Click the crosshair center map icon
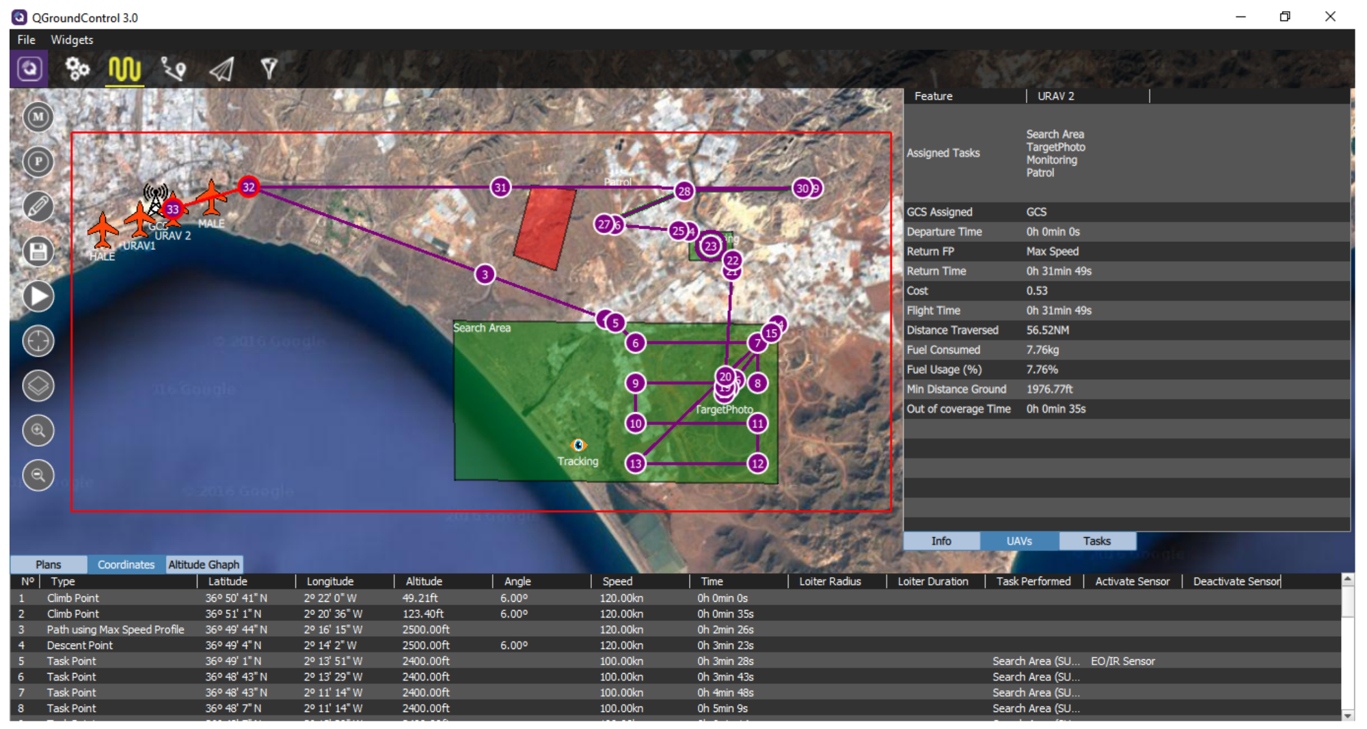 [x=38, y=341]
